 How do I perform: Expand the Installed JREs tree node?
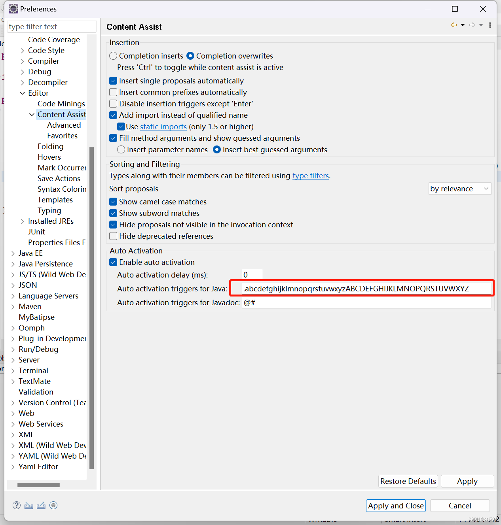(x=23, y=221)
